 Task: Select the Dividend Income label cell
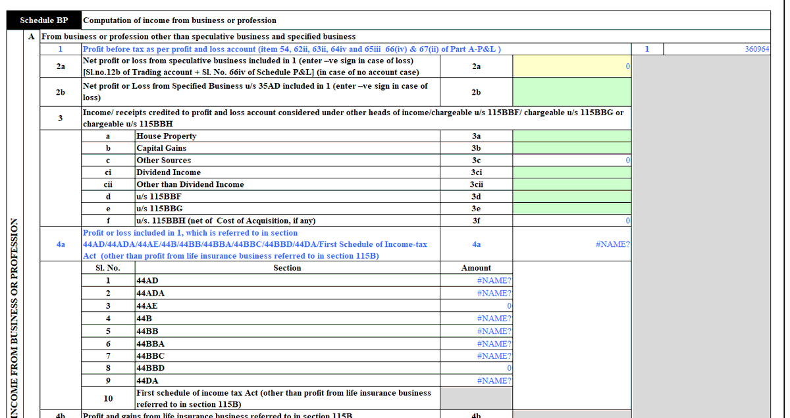pos(287,172)
